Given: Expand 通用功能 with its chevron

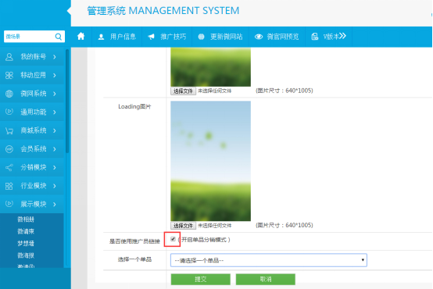Looking at the screenshot, I should click(55, 112).
